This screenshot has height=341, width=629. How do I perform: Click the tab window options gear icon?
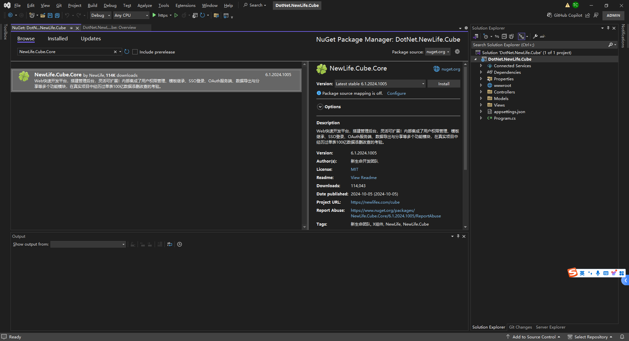pyautogui.click(x=466, y=28)
